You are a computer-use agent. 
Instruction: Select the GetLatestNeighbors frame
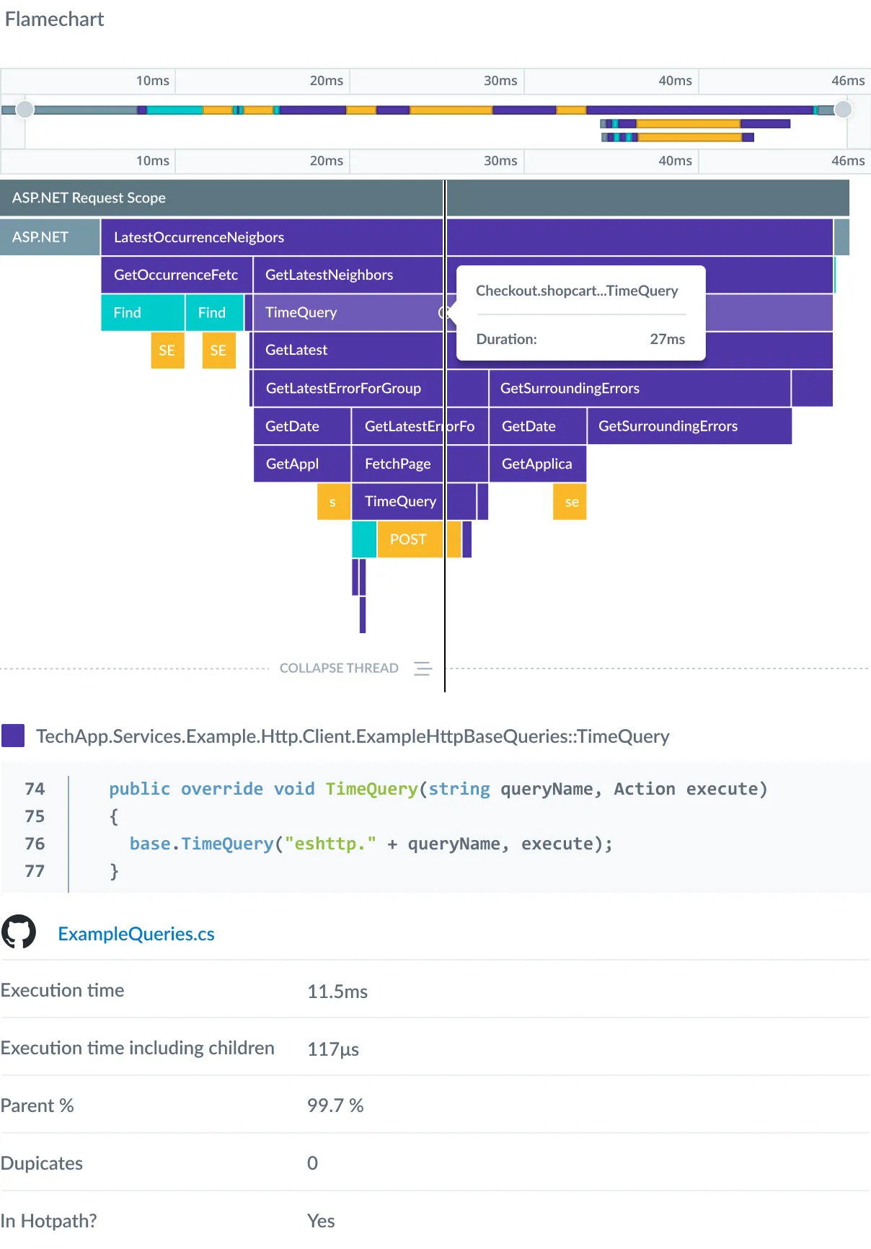click(329, 275)
